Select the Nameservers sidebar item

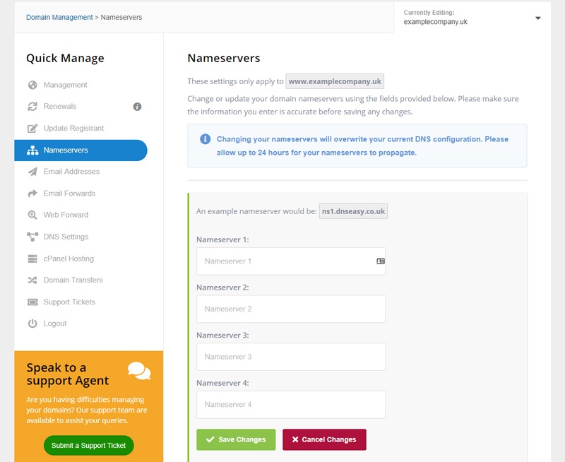81,150
